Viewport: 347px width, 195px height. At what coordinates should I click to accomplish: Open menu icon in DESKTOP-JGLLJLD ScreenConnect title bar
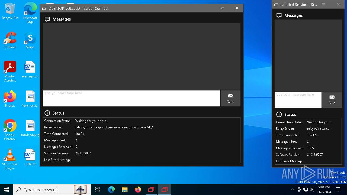pyautogui.click(x=222, y=8)
